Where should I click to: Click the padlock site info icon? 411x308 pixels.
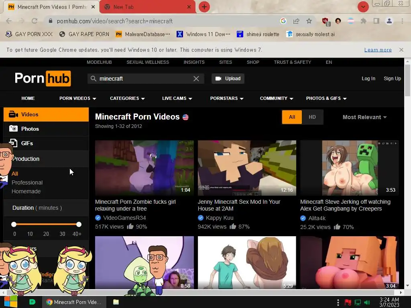tap(51, 21)
